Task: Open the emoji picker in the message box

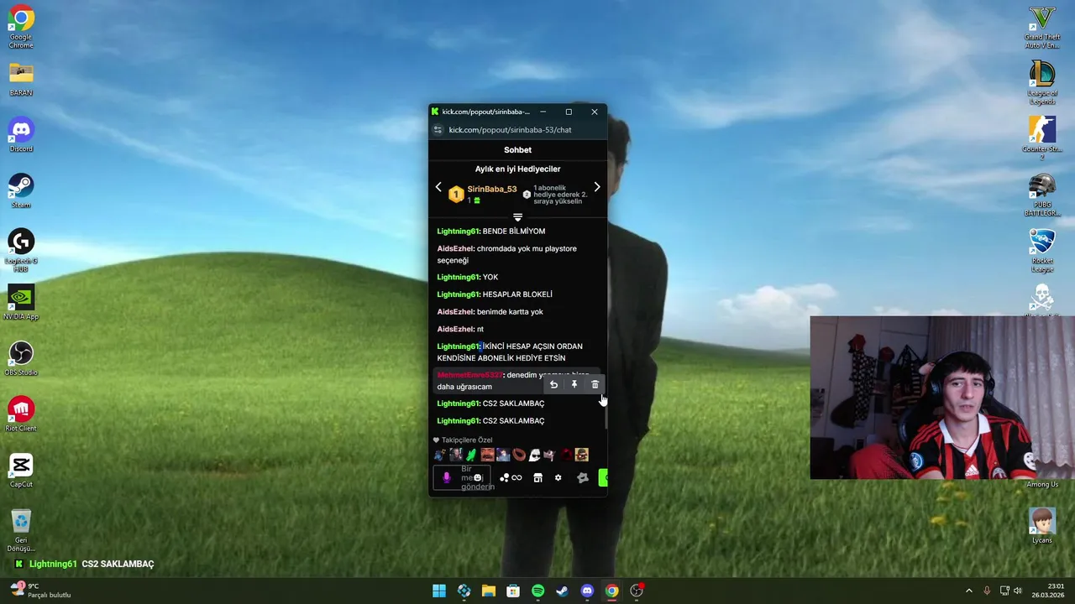Action: tap(478, 477)
